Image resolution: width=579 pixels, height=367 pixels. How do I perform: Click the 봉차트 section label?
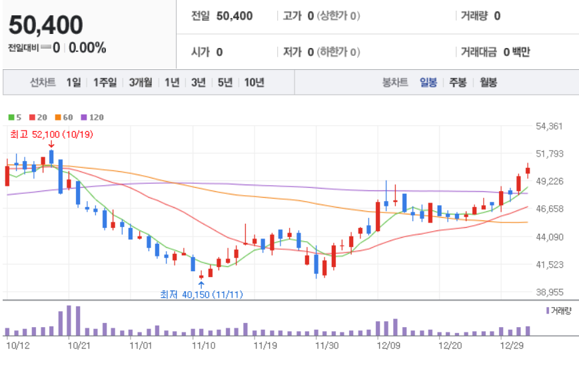395,83
